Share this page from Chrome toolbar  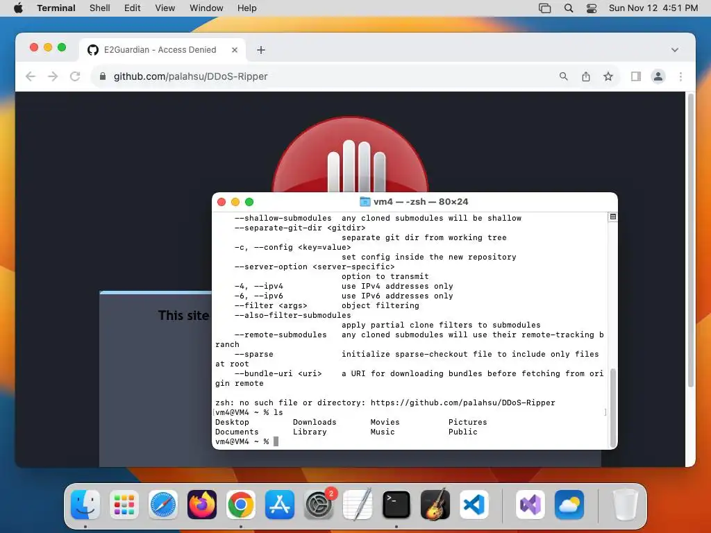point(586,76)
